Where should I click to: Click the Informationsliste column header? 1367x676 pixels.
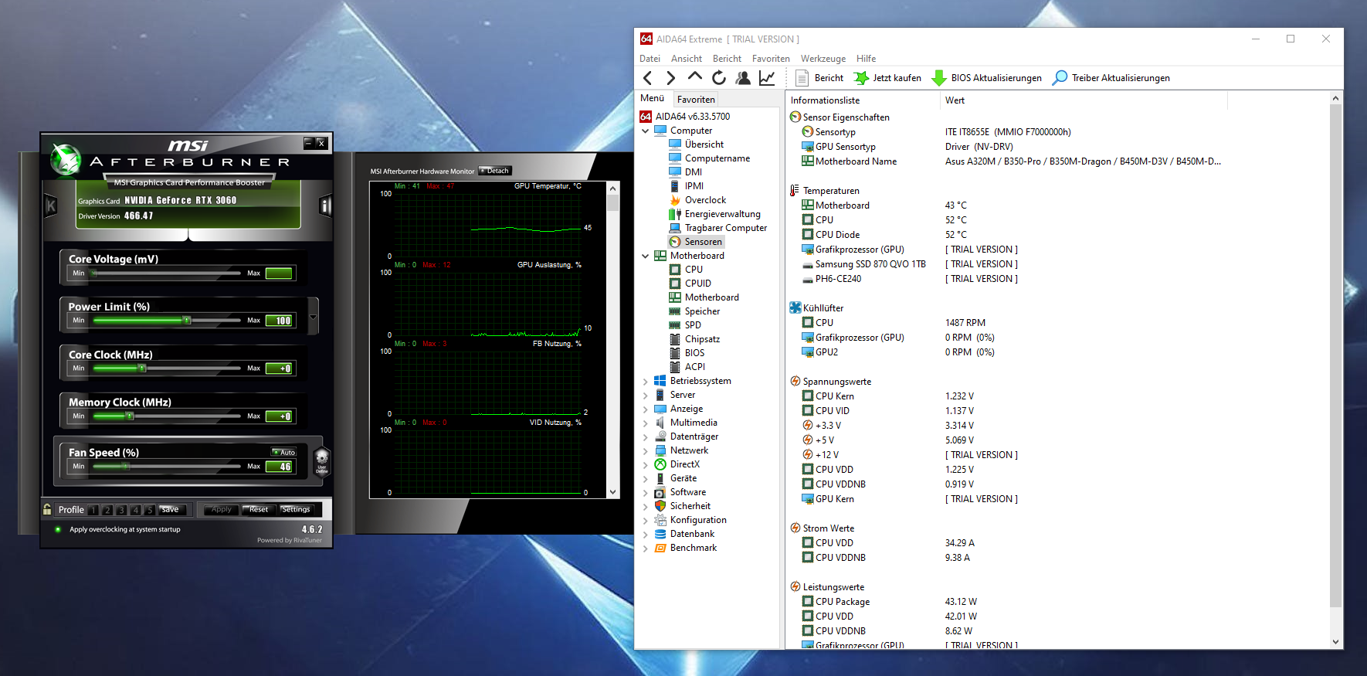pos(863,100)
